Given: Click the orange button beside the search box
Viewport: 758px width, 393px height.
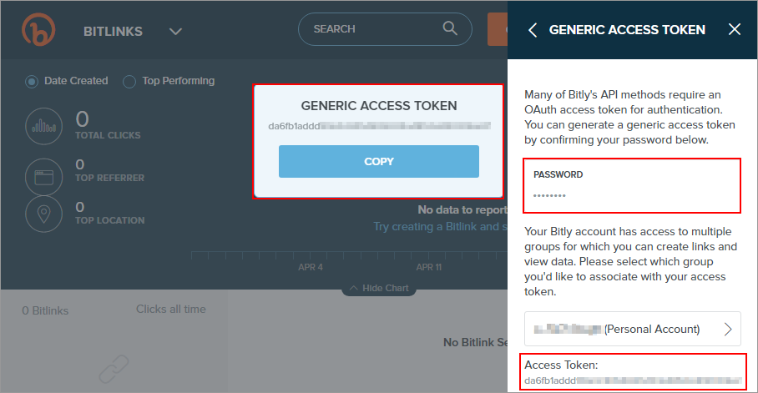Looking at the screenshot, I should point(498,29).
